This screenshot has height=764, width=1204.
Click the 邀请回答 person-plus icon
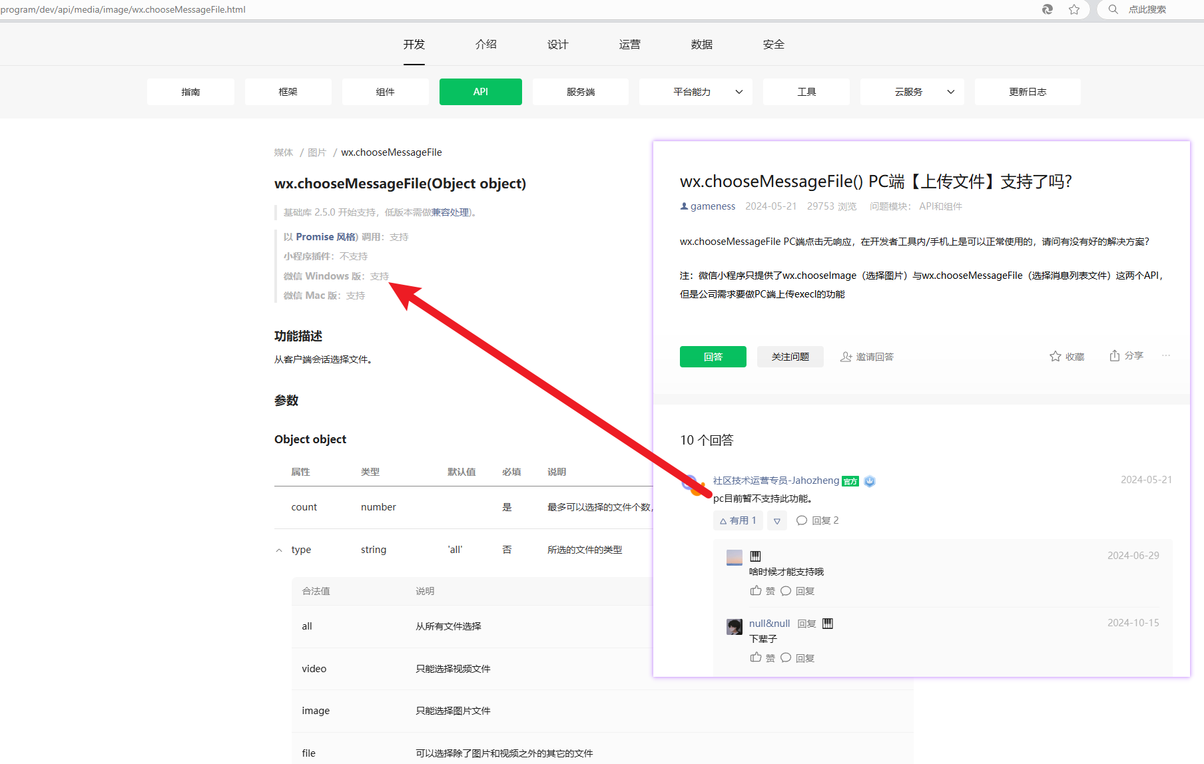pyautogui.click(x=846, y=357)
